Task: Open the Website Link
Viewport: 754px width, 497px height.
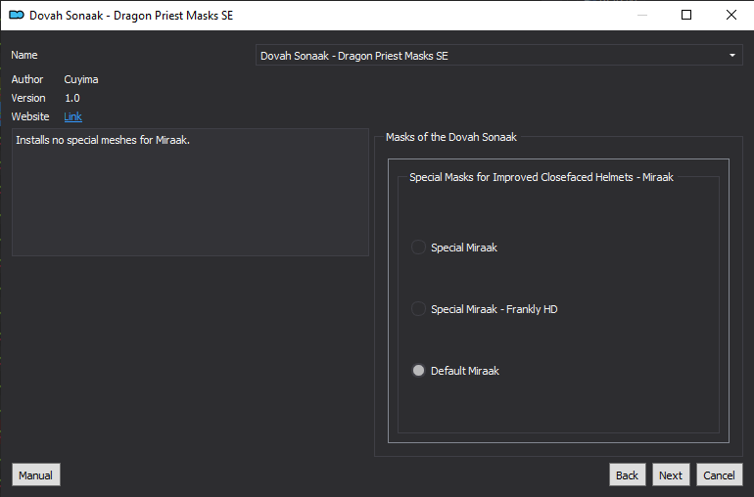Action: 72,116
